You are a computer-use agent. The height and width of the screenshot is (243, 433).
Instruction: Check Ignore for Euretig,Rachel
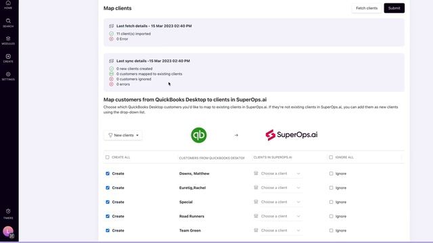[331, 188]
